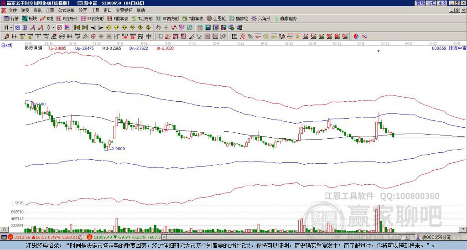Click the 000659 珠海中富 stock label

coord(449,48)
